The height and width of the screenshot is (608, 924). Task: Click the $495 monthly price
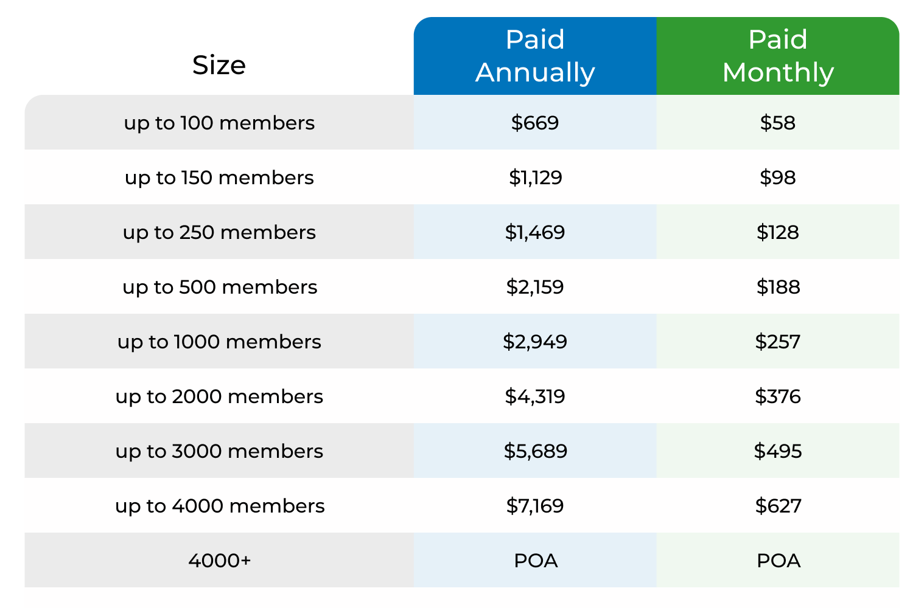(x=778, y=451)
